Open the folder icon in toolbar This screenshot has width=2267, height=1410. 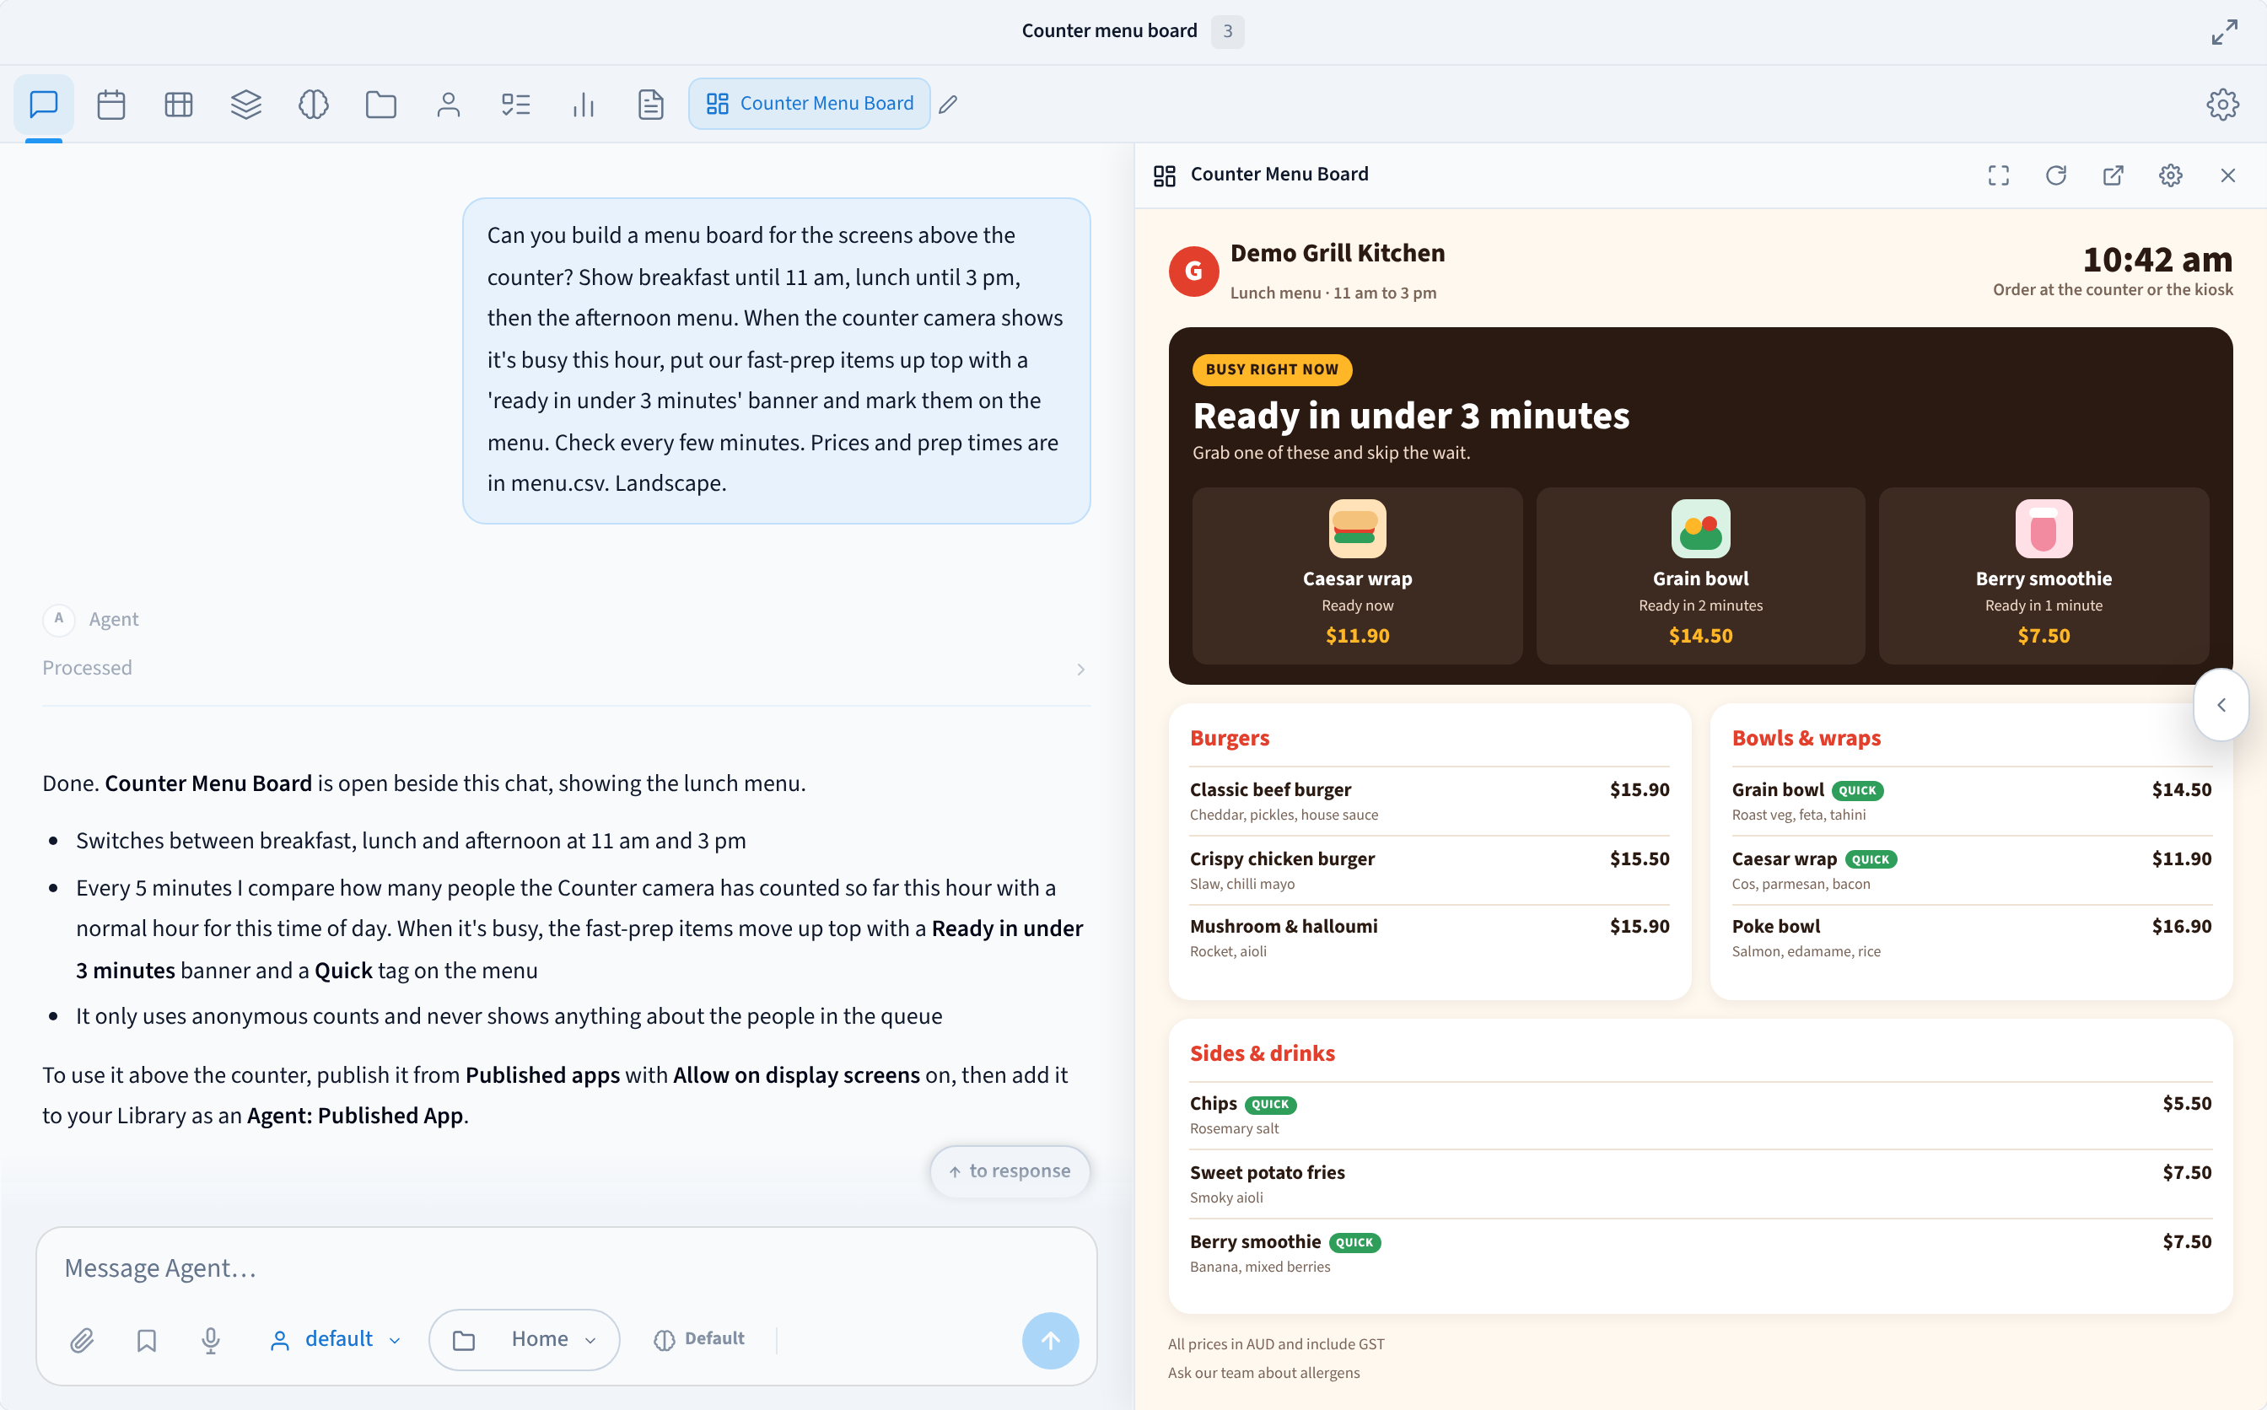point(380,104)
